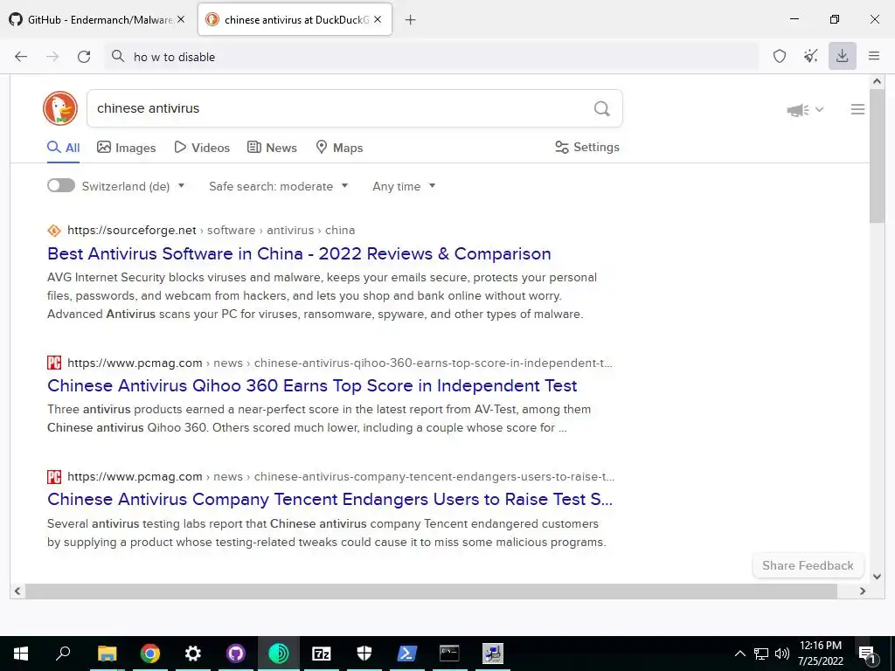Close the chinese antivirus DuckDuckGo tab
The image size is (895, 671).
(378, 19)
